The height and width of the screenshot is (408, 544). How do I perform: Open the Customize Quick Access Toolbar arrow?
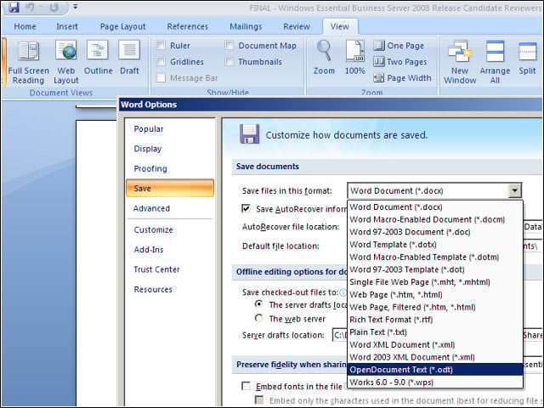[x=76, y=7]
